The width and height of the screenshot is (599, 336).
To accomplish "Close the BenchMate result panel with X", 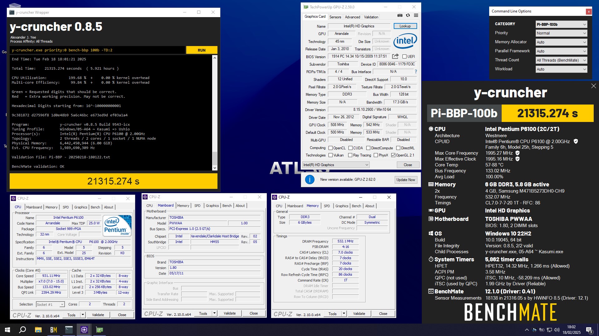I will click(x=593, y=86).
